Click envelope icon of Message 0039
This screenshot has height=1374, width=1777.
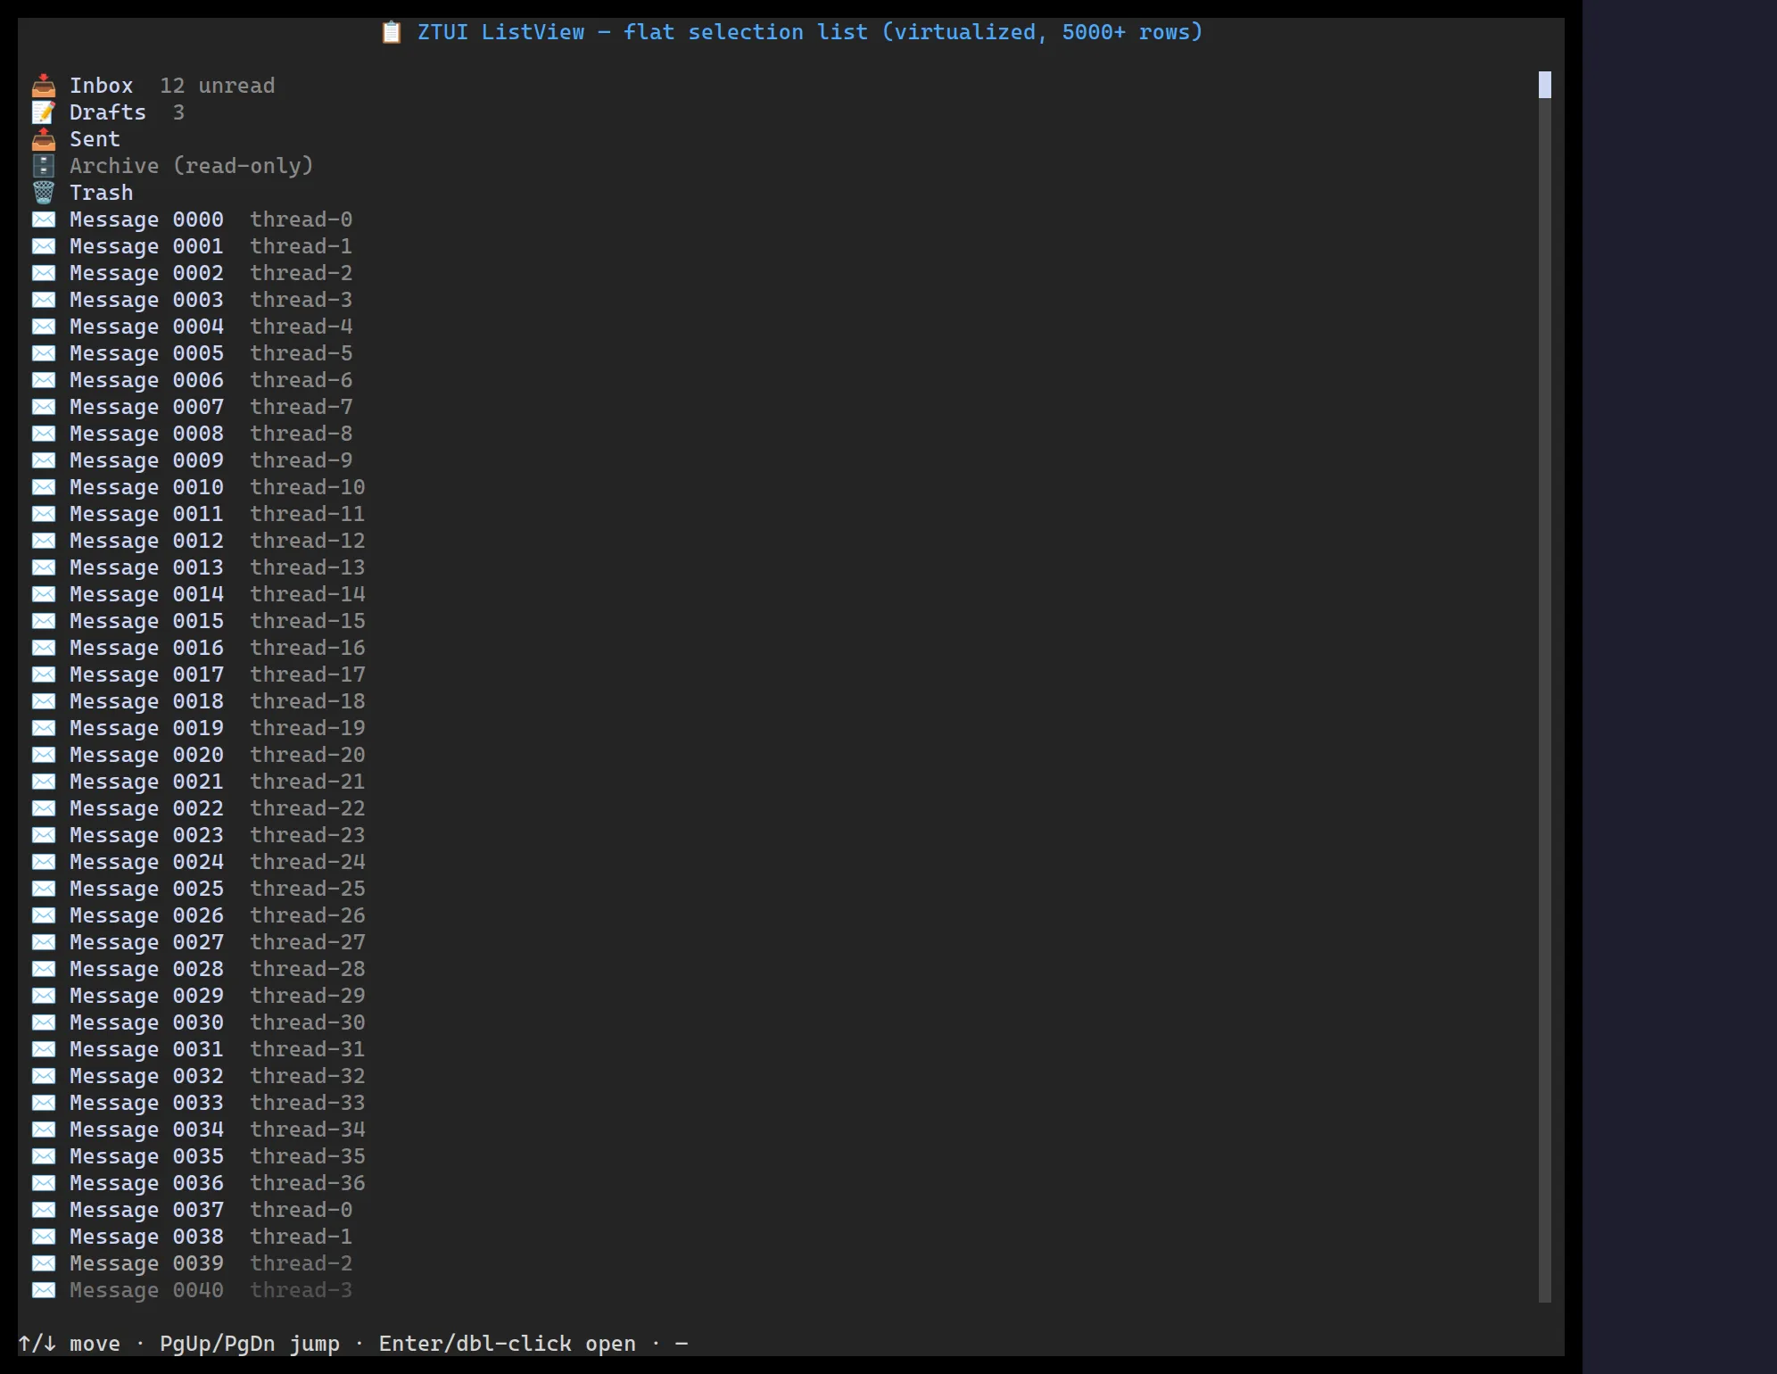(x=44, y=1263)
